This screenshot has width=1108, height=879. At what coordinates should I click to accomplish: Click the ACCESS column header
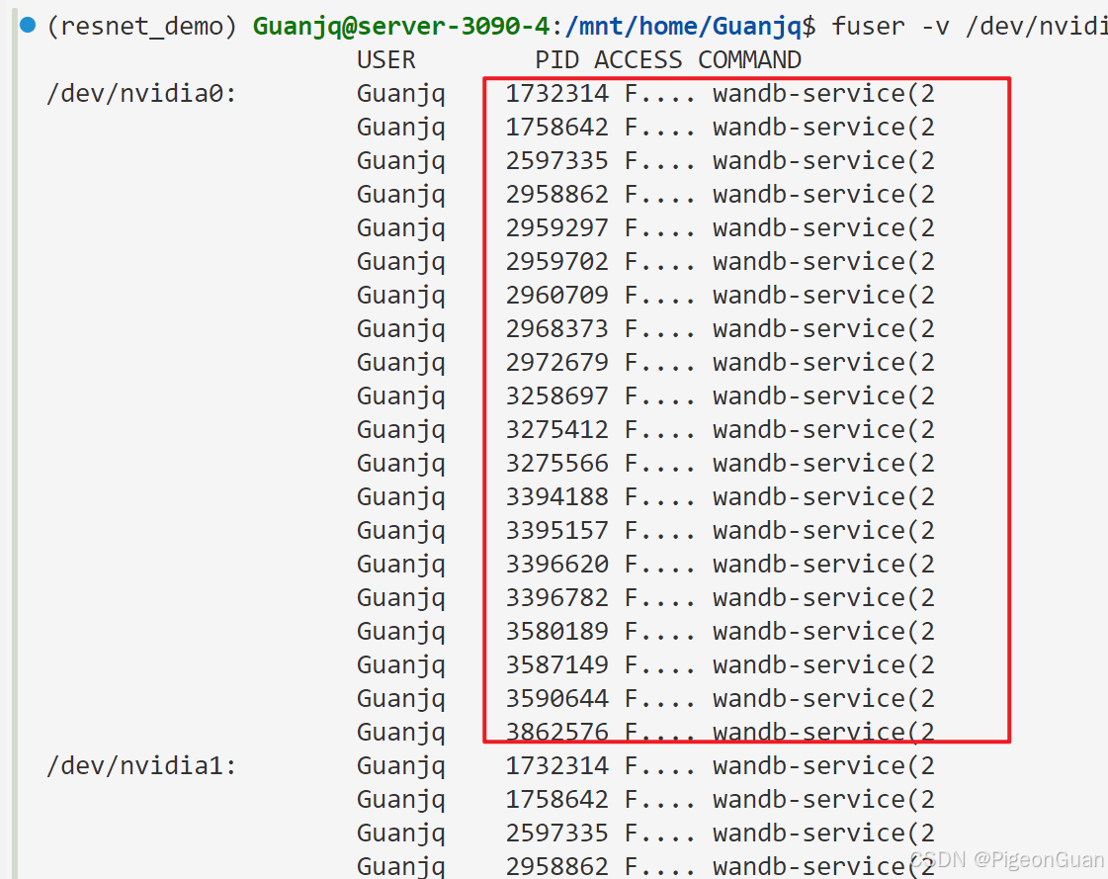[639, 60]
